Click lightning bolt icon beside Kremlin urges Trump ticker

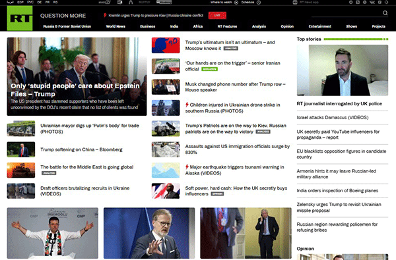tap(105, 15)
